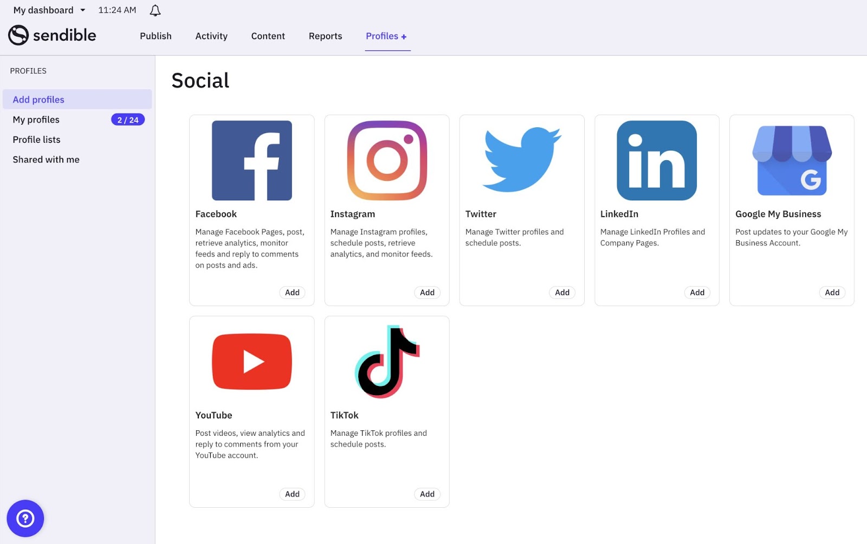Open the My profiles list
This screenshot has width=867, height=544.
click(36, 119)
